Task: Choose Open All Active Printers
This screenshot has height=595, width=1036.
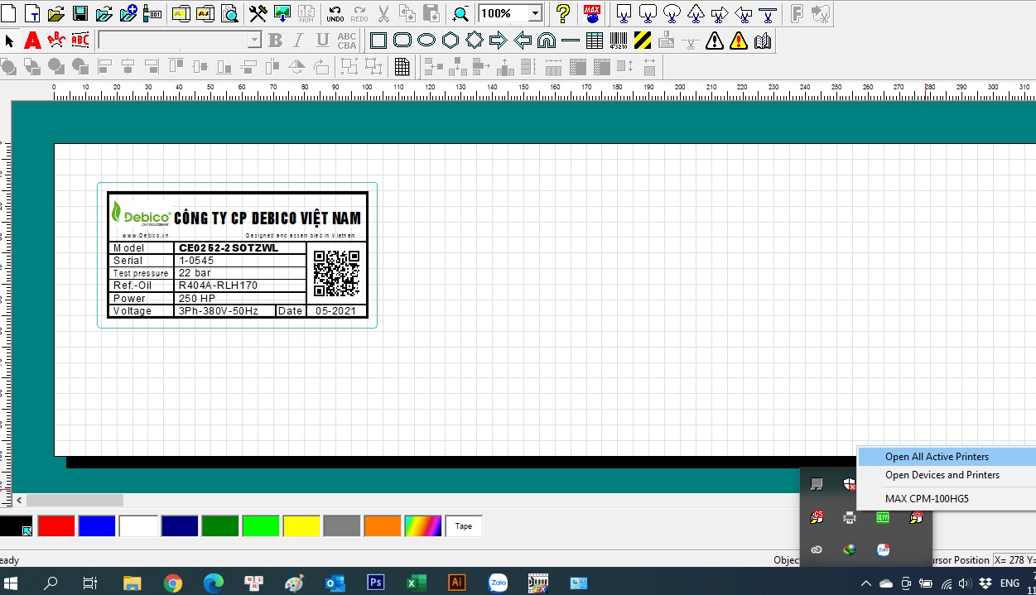Action: pyautogui.click(x=937, y=457)
